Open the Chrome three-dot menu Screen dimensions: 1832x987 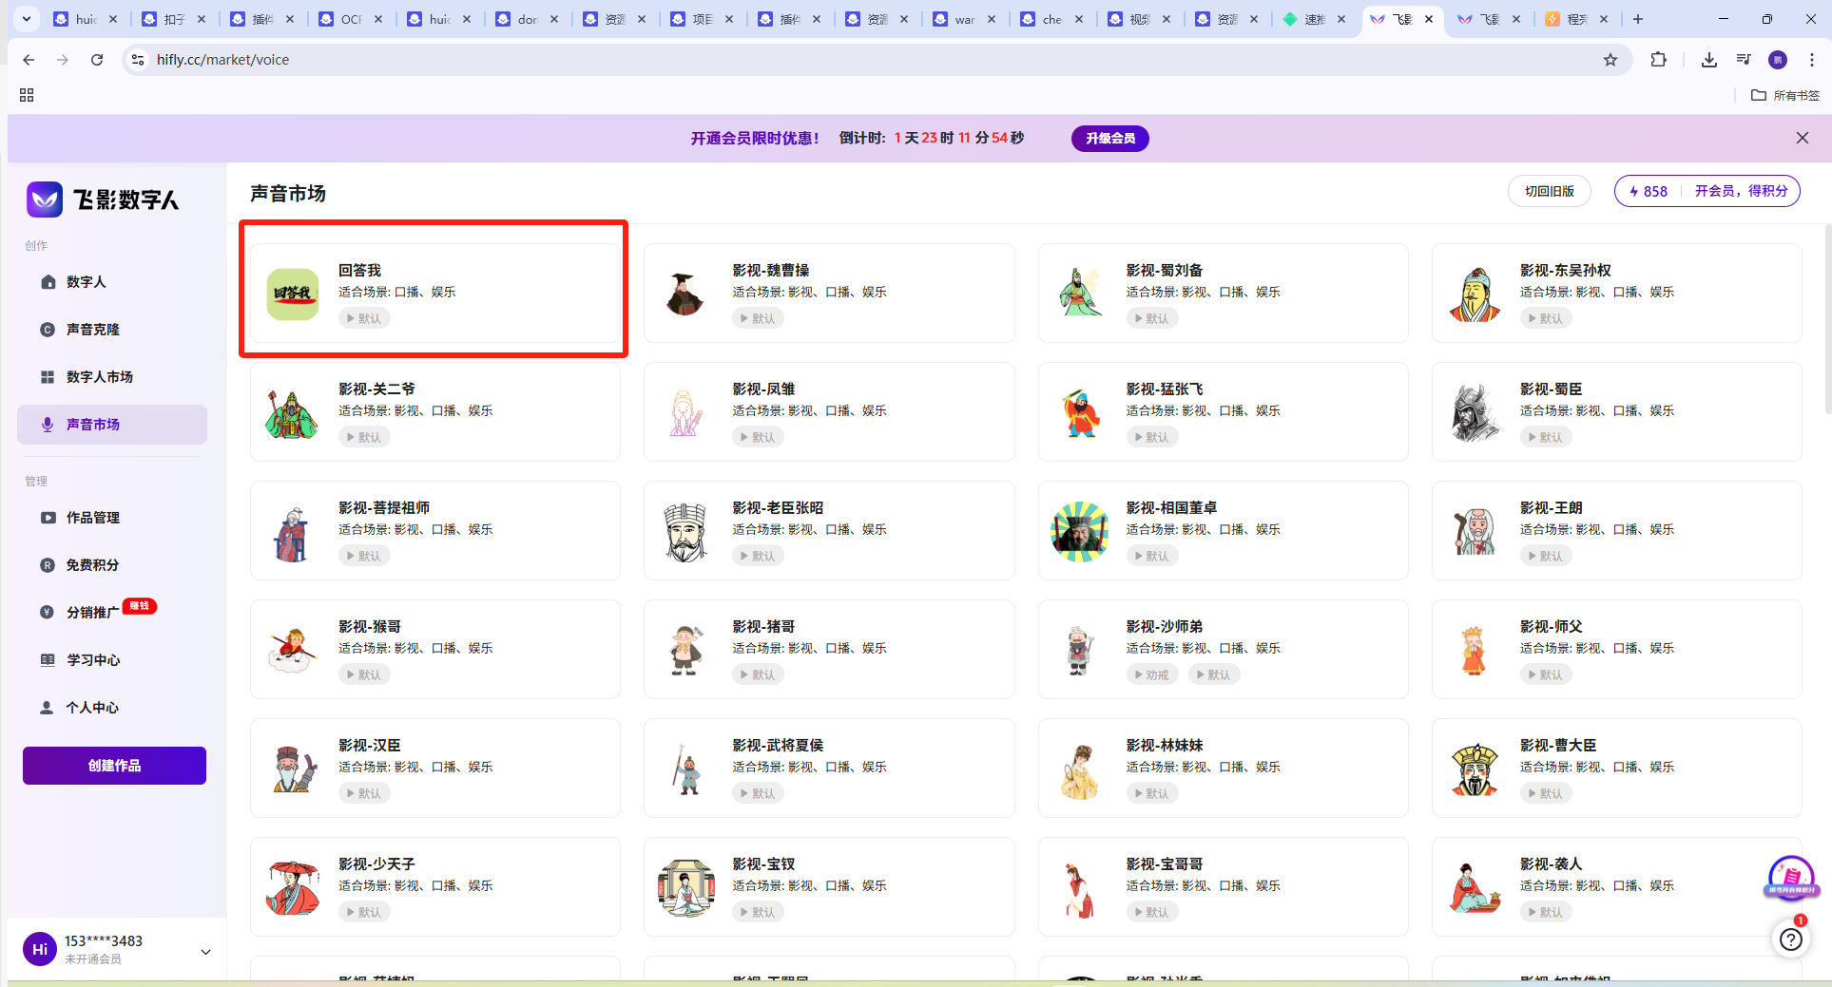point(1811,60)
